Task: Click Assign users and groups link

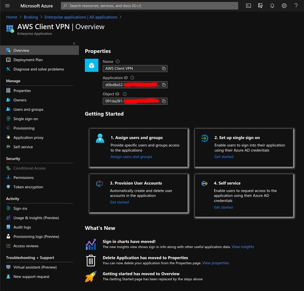Action: point(131,157)
